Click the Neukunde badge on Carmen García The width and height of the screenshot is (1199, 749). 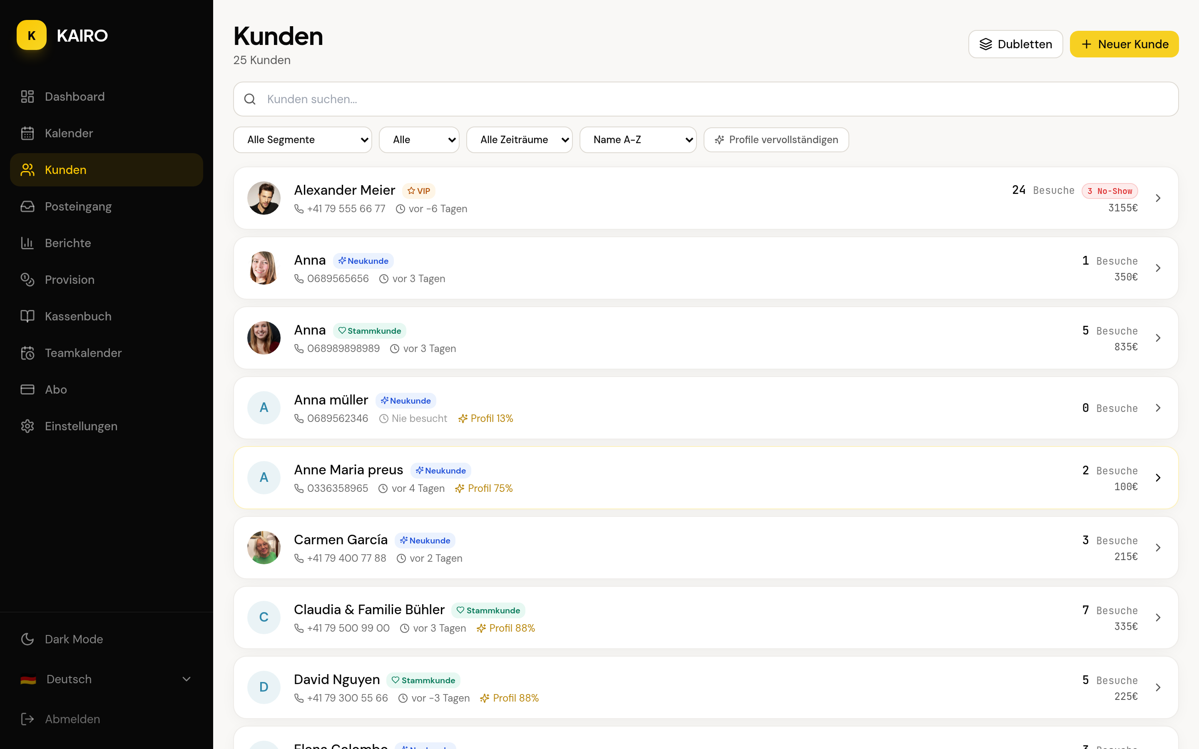tap(425, 541)
